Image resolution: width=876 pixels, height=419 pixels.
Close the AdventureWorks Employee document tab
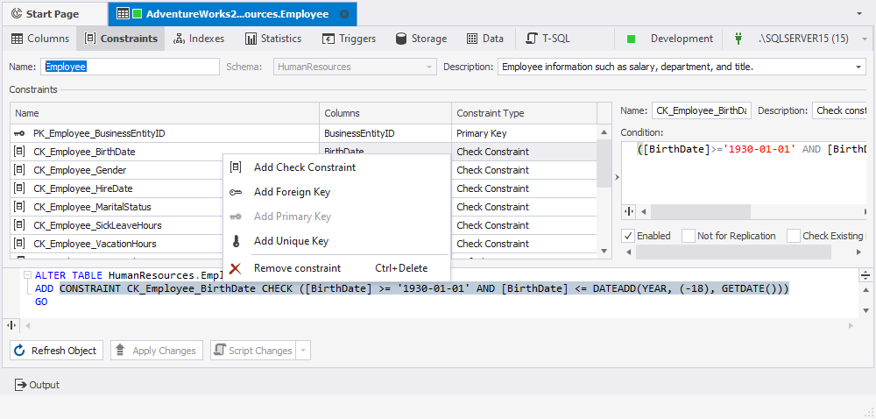click(x=344, y=14)
